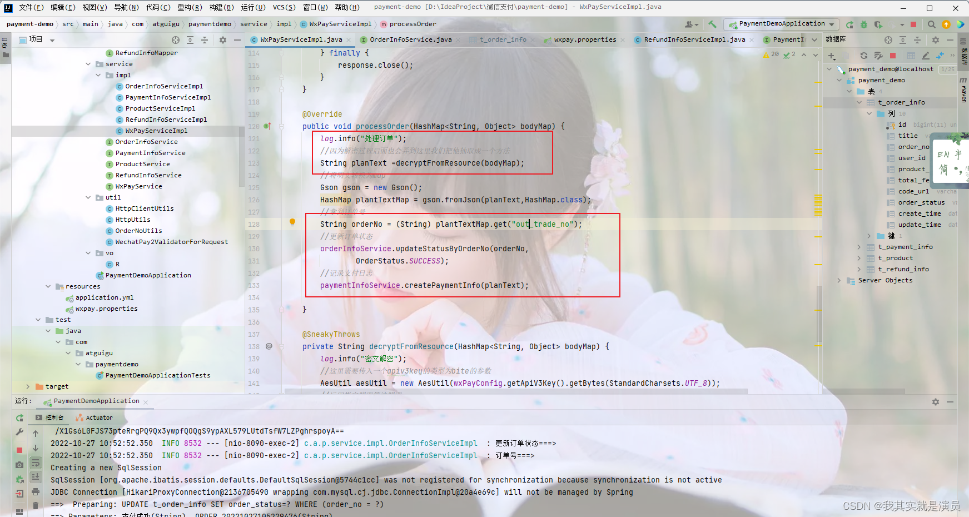Click the orange update arrow icon
Viewport: 969px width, 517px height.
[946, 24]
